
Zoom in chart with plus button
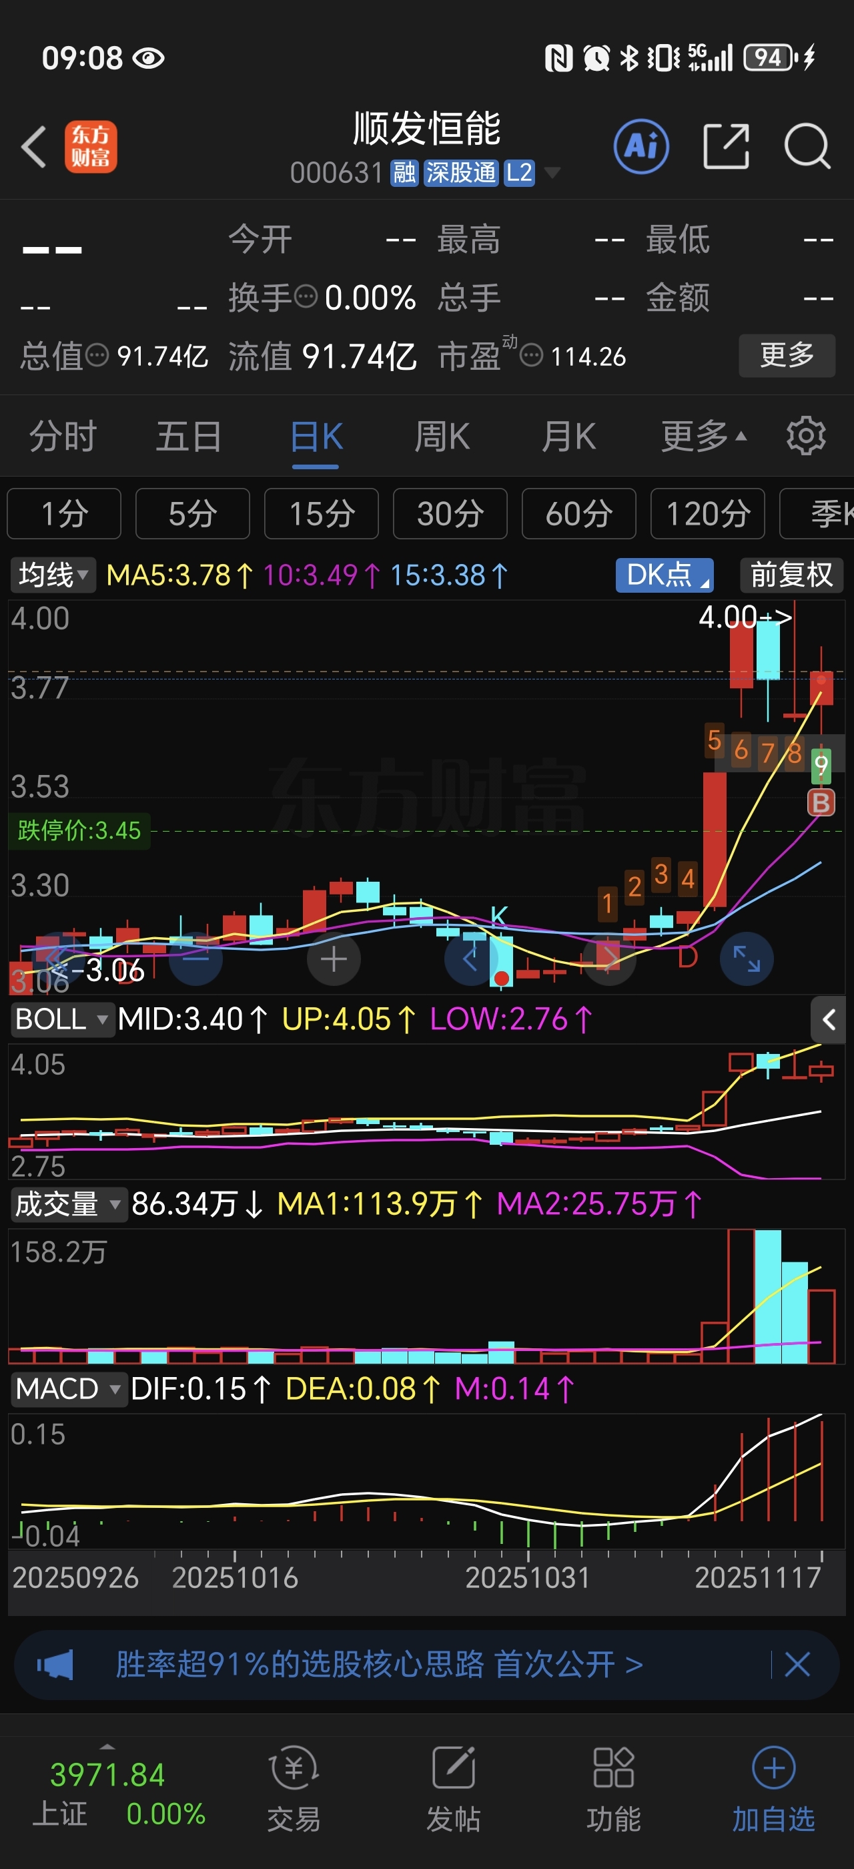pos(334,959)
